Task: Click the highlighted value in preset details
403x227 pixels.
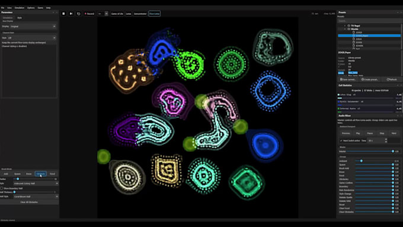Action: pos(353,73)
